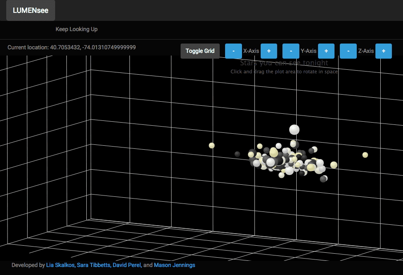403x275 pixels.
Task: Decrease the Y-Axis with minus button
Action: click(290, 51)
